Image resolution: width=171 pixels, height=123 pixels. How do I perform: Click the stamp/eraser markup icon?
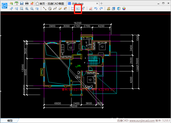[65, 9]
